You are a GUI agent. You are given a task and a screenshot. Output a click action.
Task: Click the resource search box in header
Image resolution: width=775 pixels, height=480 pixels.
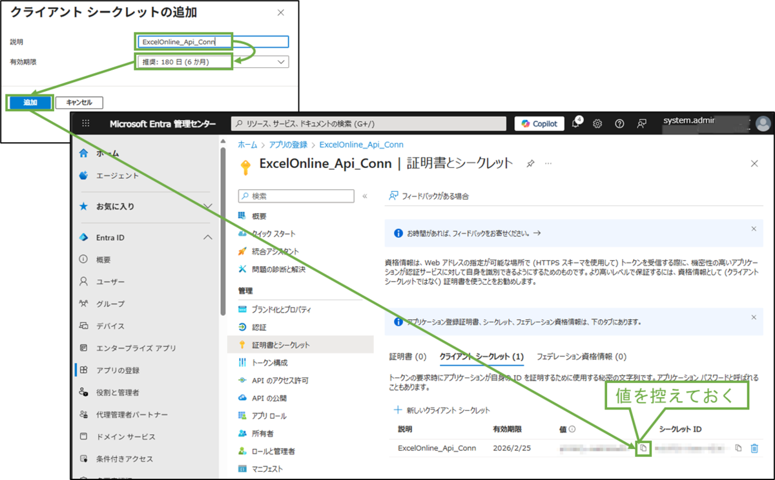[369, 123]
